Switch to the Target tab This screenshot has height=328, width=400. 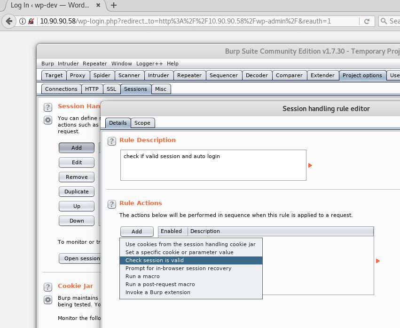tap(54, 75)
